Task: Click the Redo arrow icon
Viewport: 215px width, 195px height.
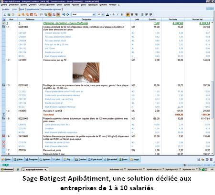Action: tap(68, 15)
